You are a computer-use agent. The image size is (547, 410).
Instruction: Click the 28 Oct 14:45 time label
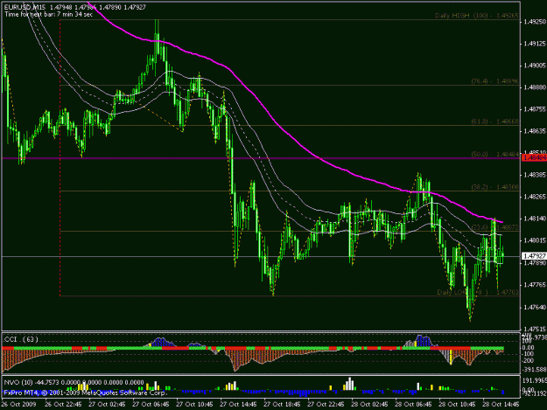501,405
